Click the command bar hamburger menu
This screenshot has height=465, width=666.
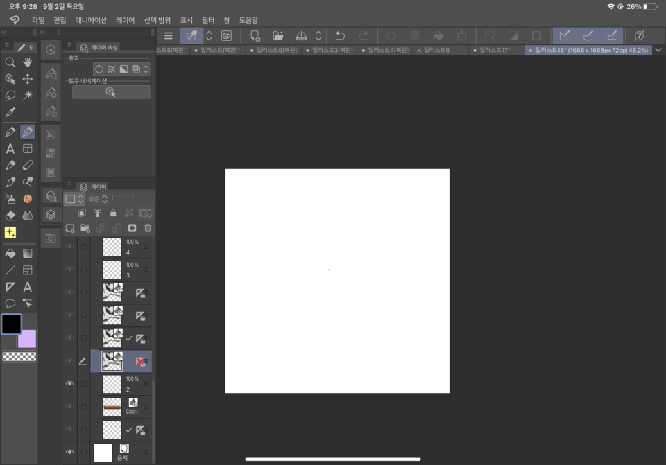click(x=168, y=35)
